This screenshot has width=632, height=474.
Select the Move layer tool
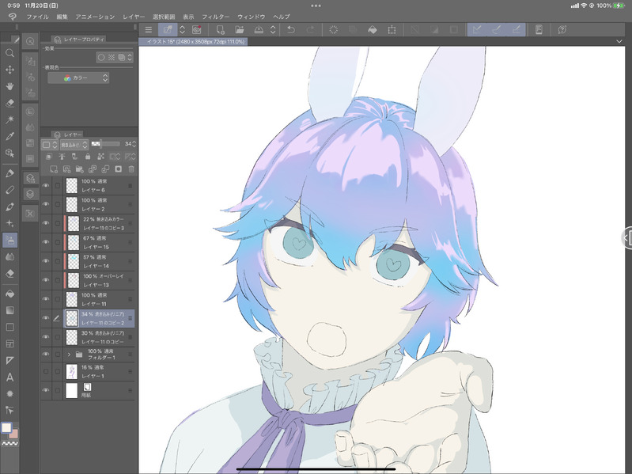tap(9, 70)
